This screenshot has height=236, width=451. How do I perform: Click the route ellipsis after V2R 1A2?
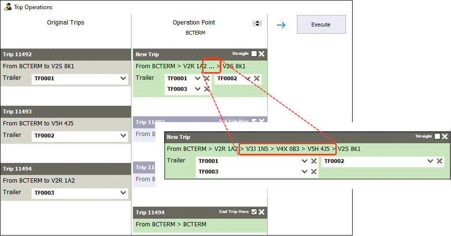(x=212, y=66)
